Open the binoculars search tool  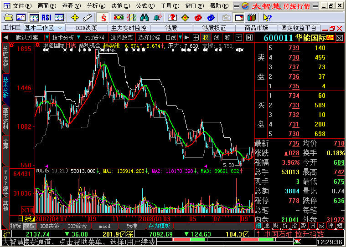point(145,17)
